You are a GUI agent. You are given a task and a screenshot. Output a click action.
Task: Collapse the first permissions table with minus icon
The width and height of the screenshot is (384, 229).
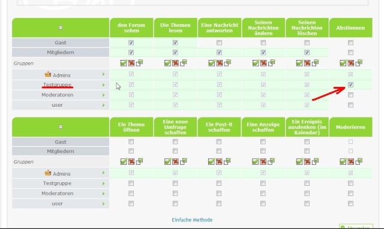[61, 28]
